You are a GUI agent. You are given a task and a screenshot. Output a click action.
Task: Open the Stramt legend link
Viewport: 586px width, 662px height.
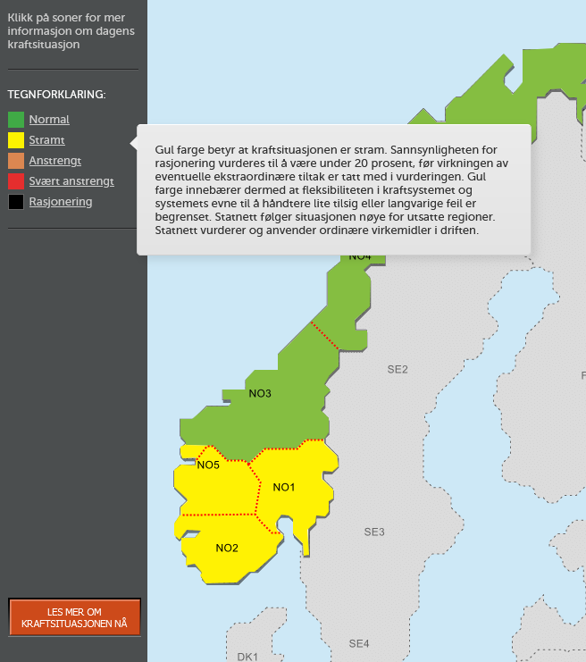click(x=46, y=140)
